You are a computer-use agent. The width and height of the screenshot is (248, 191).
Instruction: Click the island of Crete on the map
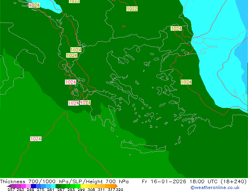[144, 147]
